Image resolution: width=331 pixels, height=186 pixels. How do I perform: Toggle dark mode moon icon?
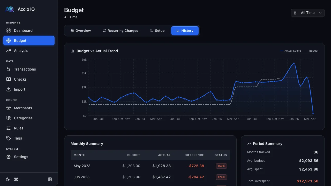pyautogui.click(x=8, y=179)
